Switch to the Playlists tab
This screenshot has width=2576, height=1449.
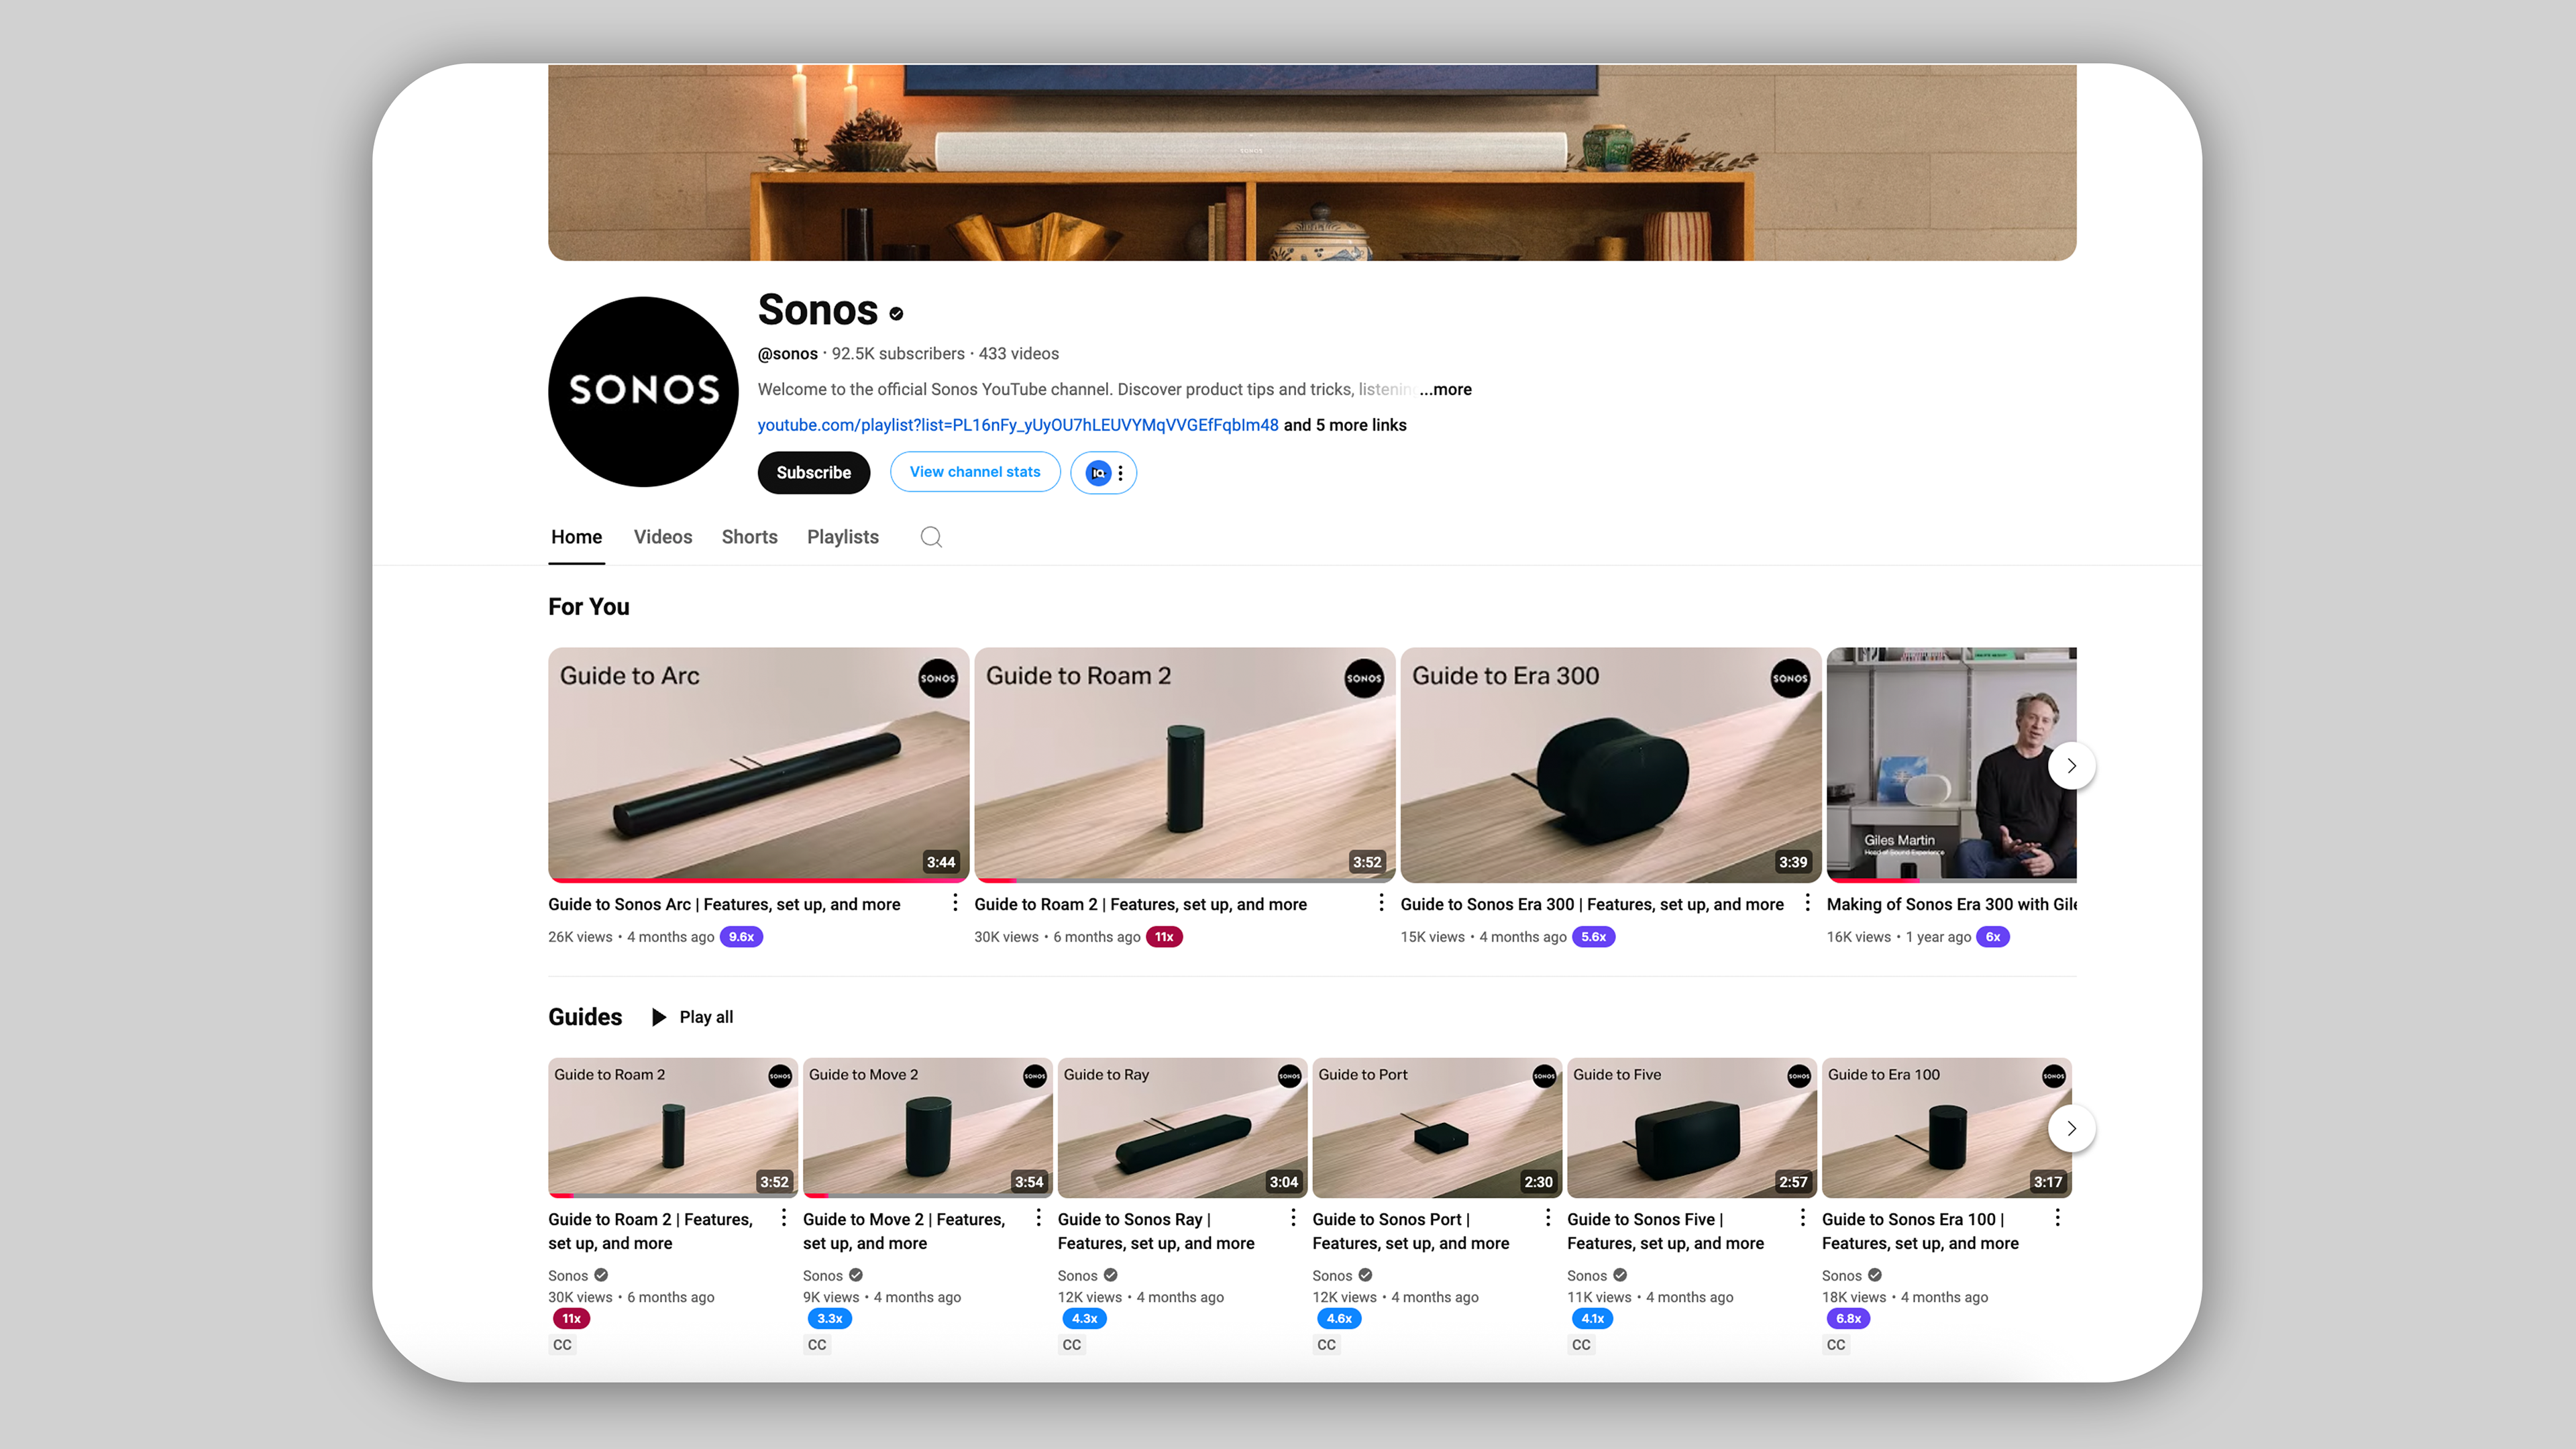842,537
